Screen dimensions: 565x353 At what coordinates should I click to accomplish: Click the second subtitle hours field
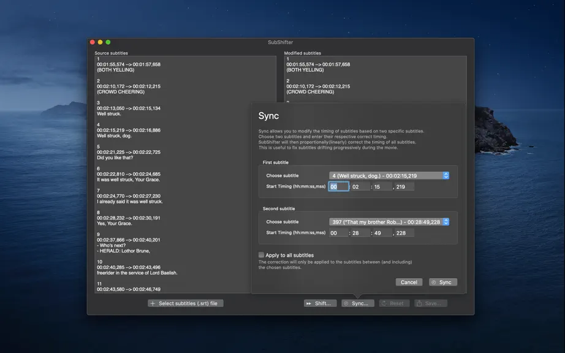(339, 233)
